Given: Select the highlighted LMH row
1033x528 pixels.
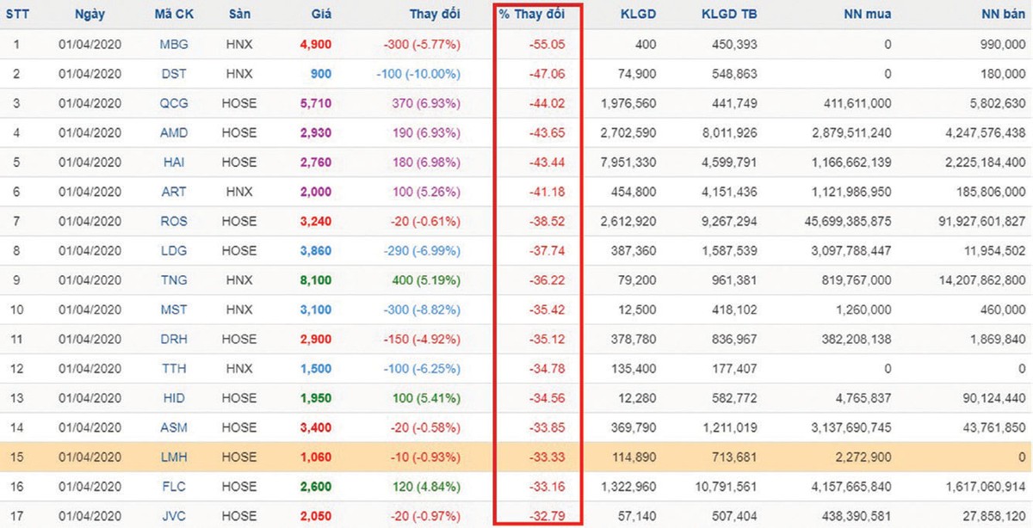Looking at the screenshot, I should click(516, 456).
